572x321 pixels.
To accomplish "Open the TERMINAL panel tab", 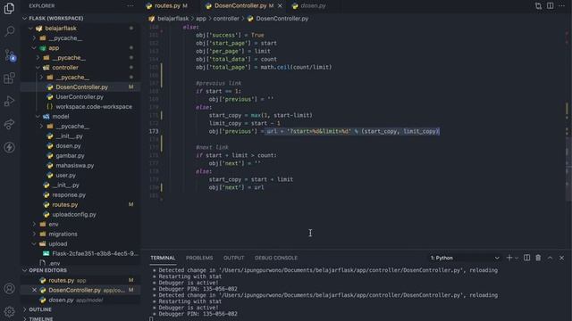I will click(163, 258).
